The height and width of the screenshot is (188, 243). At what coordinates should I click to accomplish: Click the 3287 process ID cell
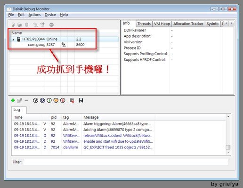coord(50,45)
